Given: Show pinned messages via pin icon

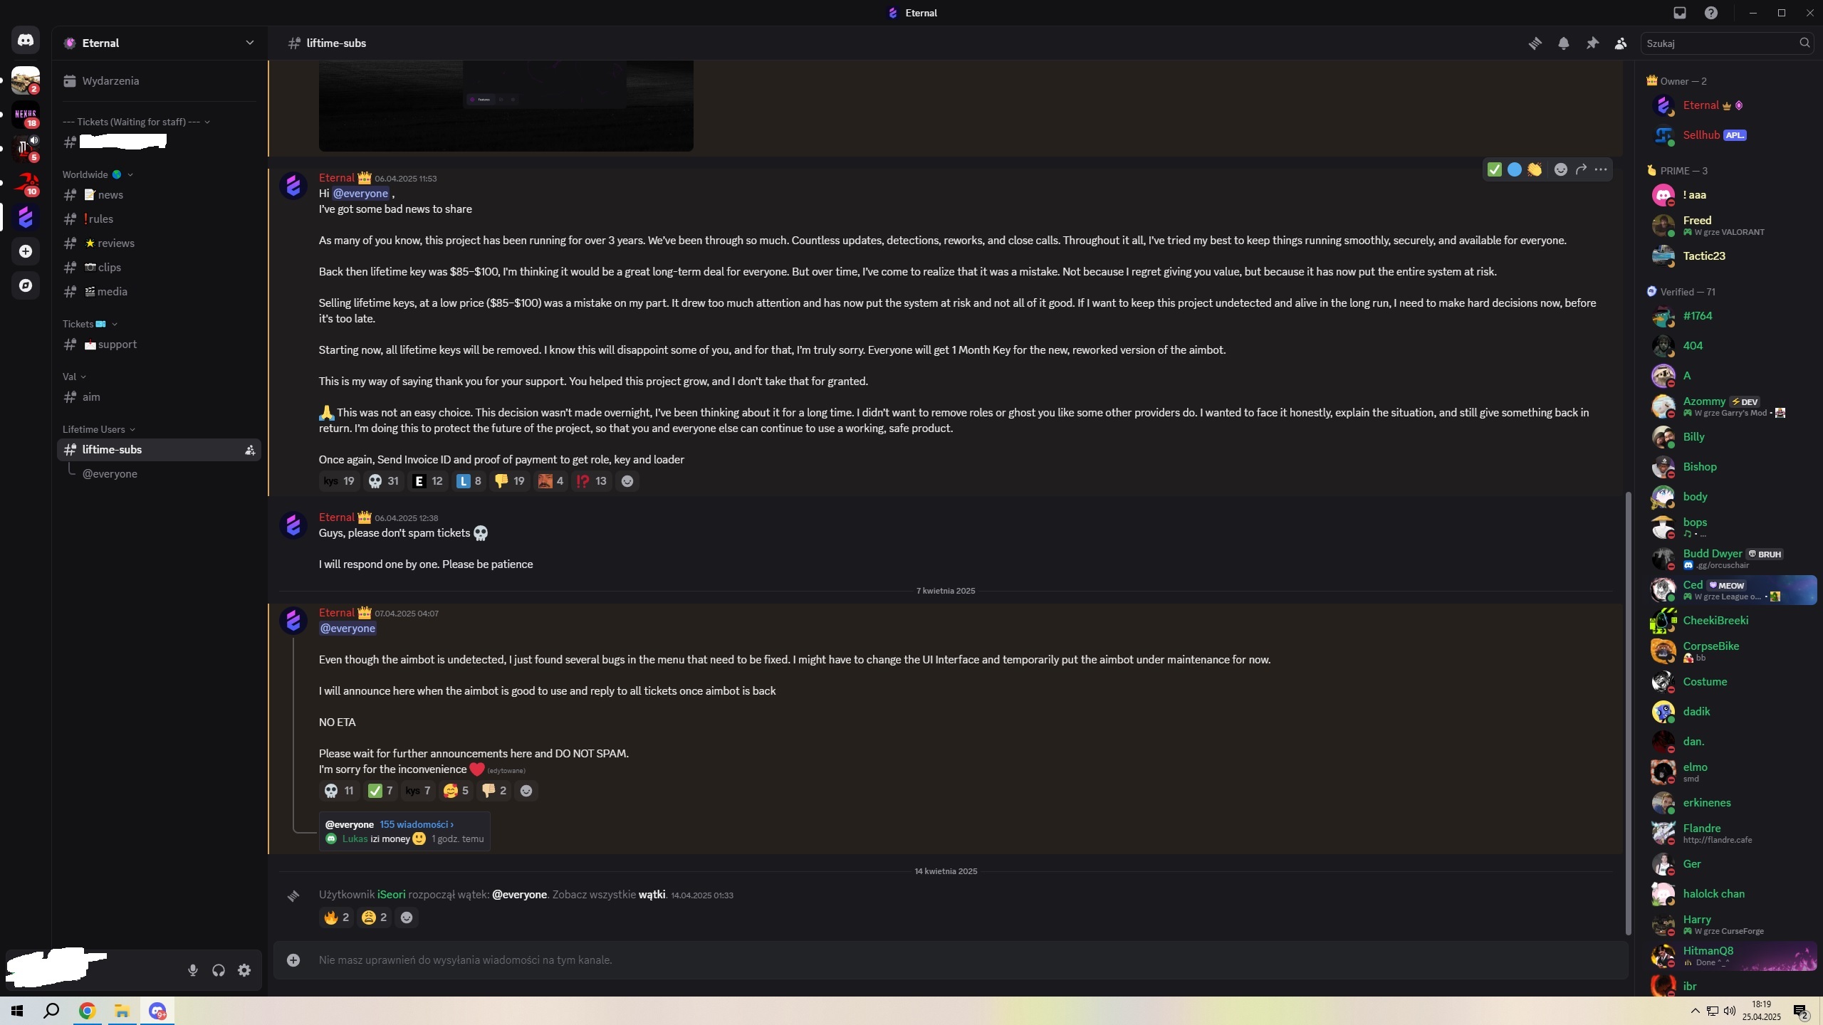Looking at the screenshot, I should (1592, 43).
